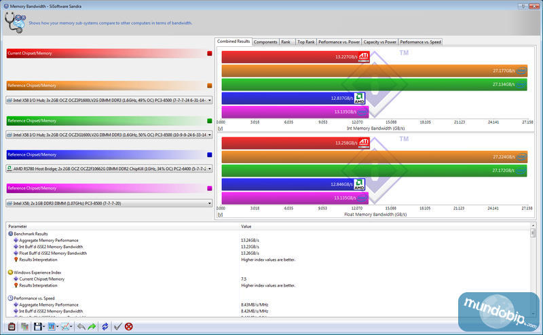Open the arrow next to the save icon

pos(43,327)
